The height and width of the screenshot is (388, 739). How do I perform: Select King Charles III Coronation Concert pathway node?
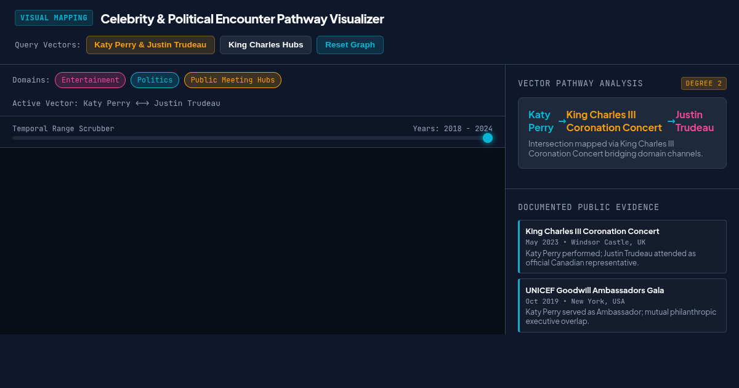click(614, 121)
